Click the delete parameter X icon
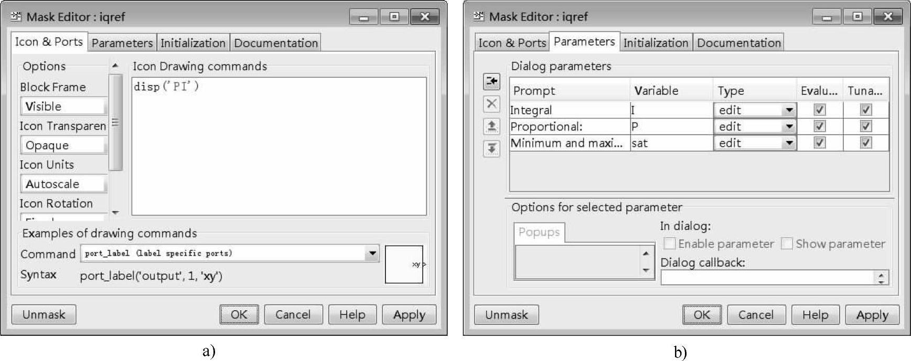911x361 pixels. [491, 104]
